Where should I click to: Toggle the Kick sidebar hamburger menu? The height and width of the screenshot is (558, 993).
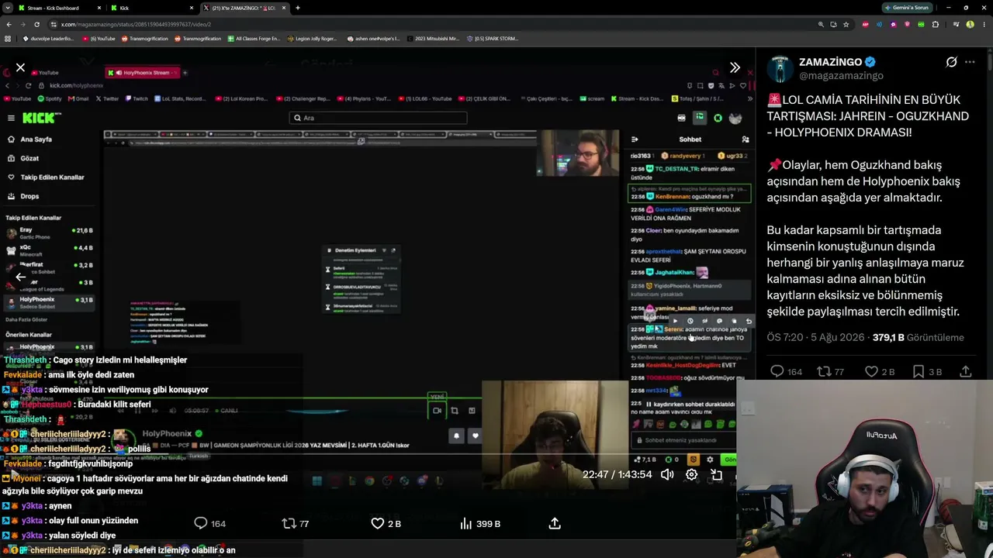[11, 118]
